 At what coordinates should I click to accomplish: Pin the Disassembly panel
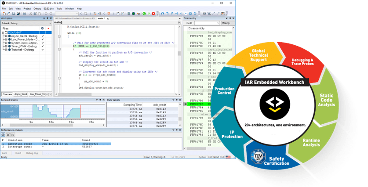click(x=230, y=18)
